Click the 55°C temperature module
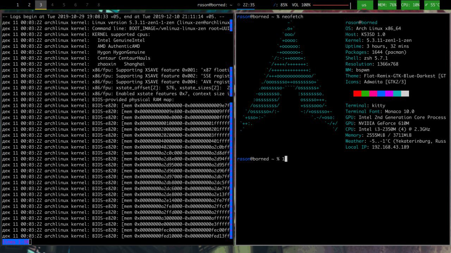This screenshot has height=253, width=451. (x=432, y=5)
